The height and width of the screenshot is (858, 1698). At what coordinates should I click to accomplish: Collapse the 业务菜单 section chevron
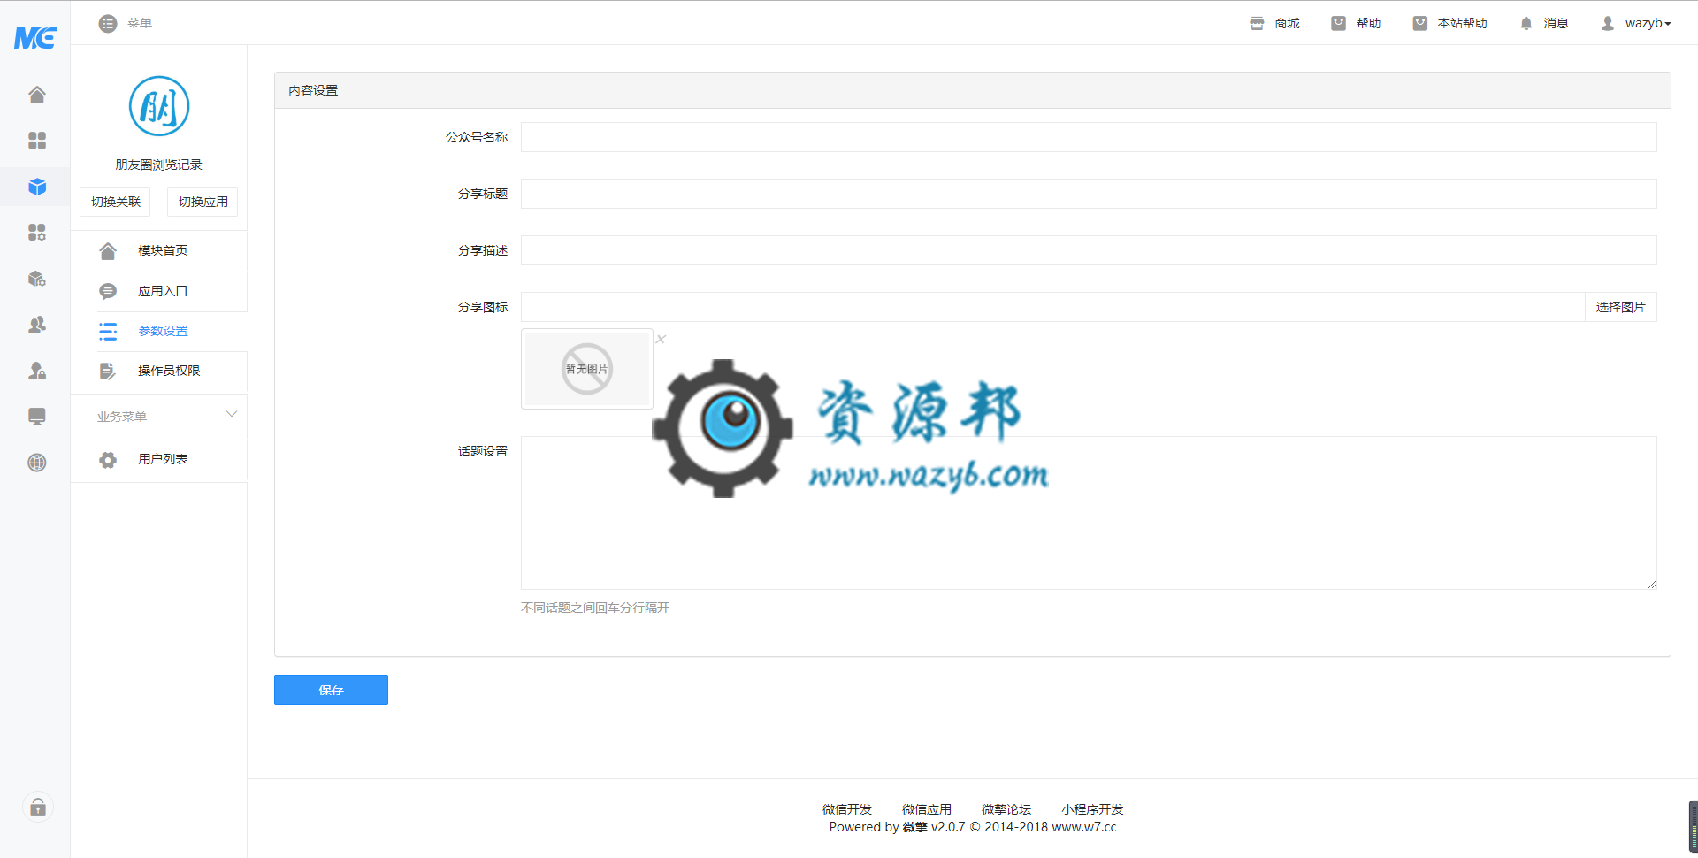(x=232, y=414)
